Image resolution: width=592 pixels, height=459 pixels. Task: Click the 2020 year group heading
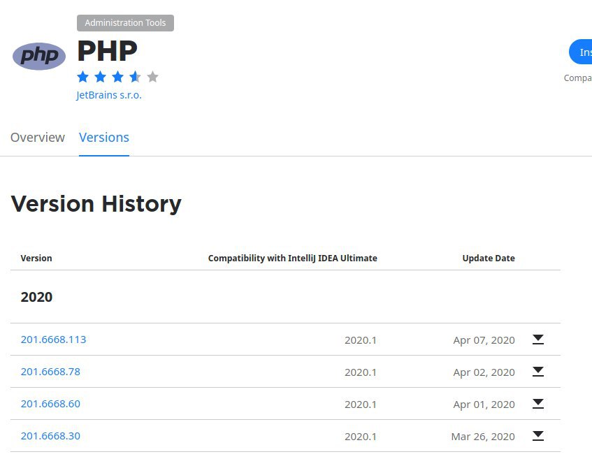(x=36, y=297)
